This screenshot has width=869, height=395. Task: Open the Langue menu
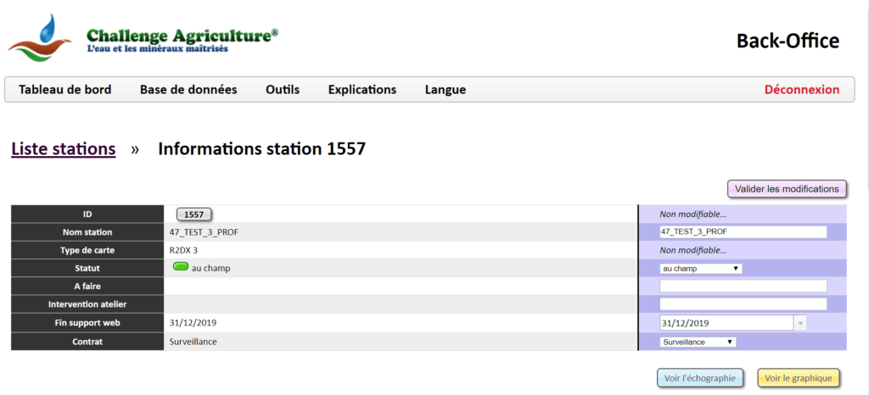coord(446,90)
